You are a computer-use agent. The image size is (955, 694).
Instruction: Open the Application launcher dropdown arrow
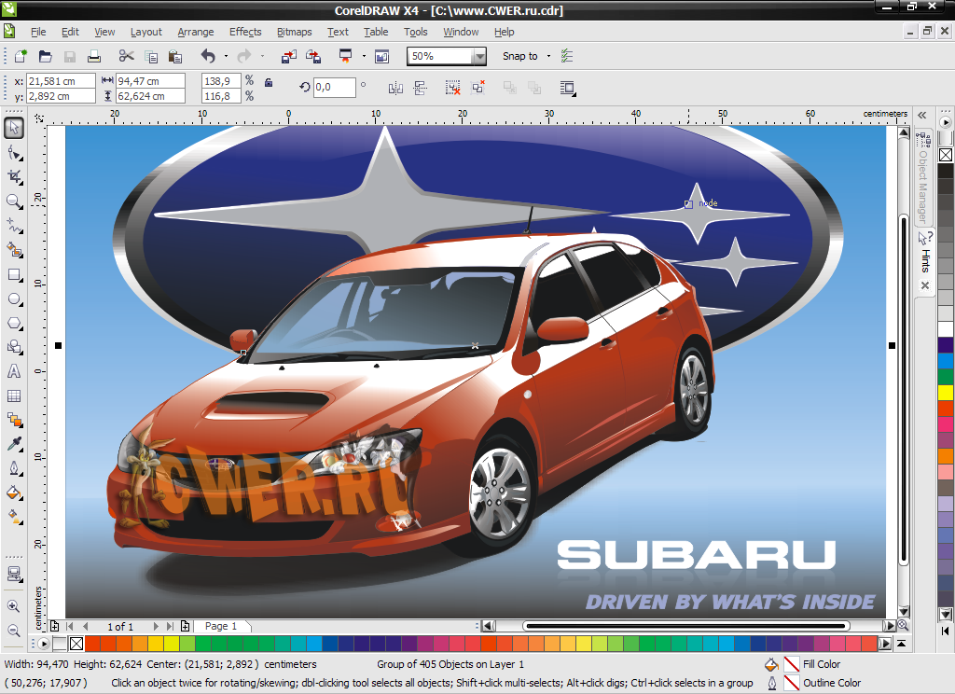click(365, 57)
